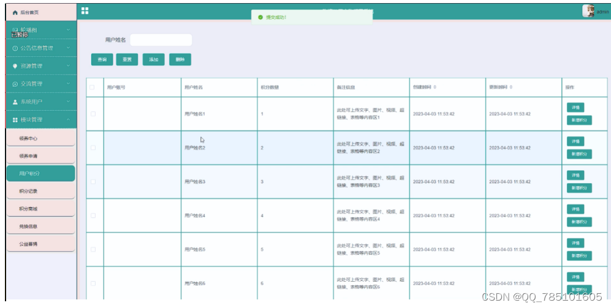
Task: Go to 积分商城 in the sidebar
Action: (29, 209)
